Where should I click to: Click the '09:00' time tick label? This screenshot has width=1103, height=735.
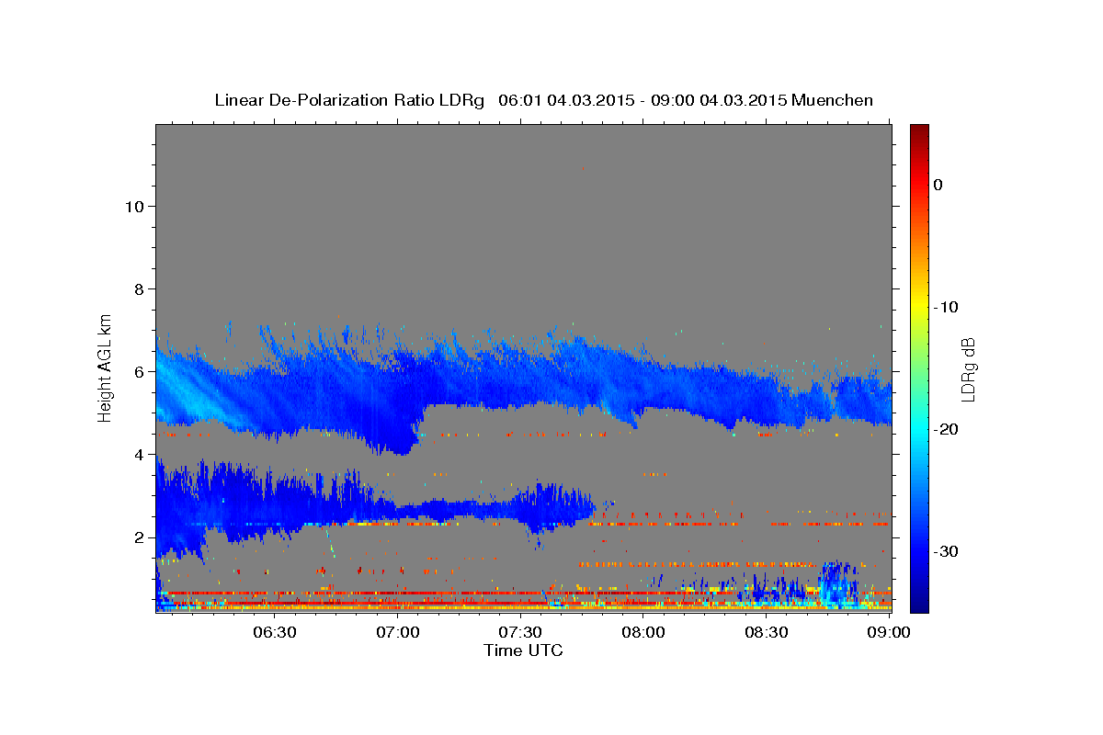889,633
